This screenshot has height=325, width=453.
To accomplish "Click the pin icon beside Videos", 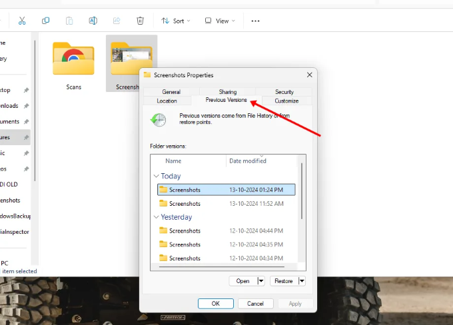I will (26, 169).
